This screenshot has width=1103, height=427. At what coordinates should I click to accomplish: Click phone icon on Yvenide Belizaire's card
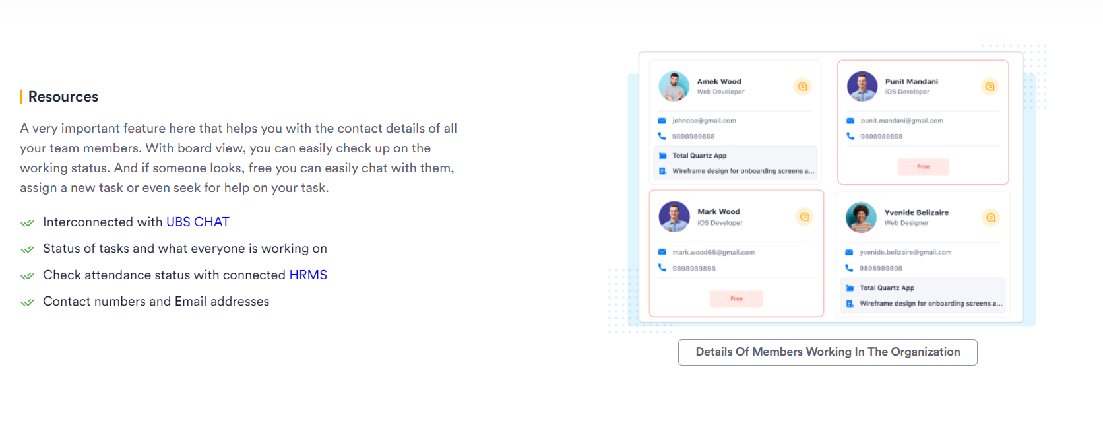(x=849, y=268)
